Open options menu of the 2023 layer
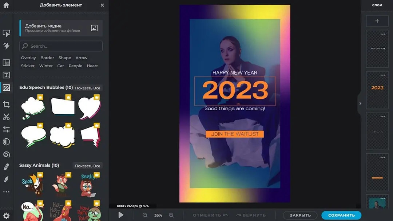 point(383,75)
